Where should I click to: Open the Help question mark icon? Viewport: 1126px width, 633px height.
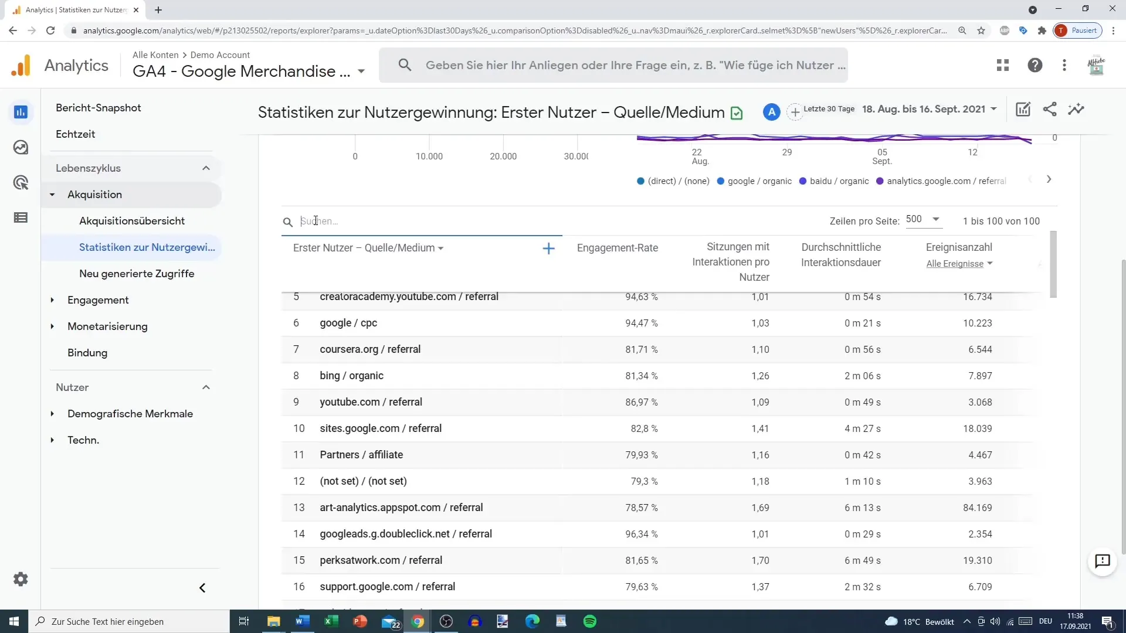click(x=1035, y=65)
